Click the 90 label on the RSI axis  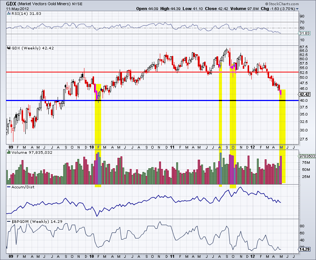pyautogui.click(x=302, y=16)
